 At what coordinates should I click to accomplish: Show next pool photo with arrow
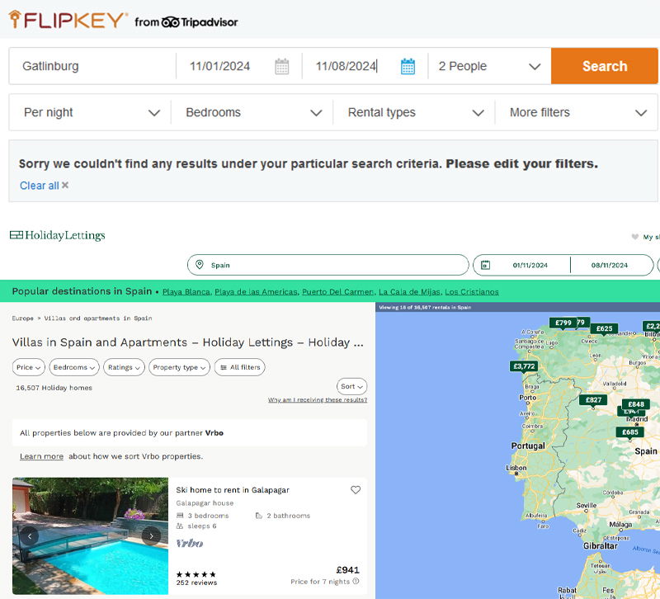pyautogui.click(x=151, y=535)
